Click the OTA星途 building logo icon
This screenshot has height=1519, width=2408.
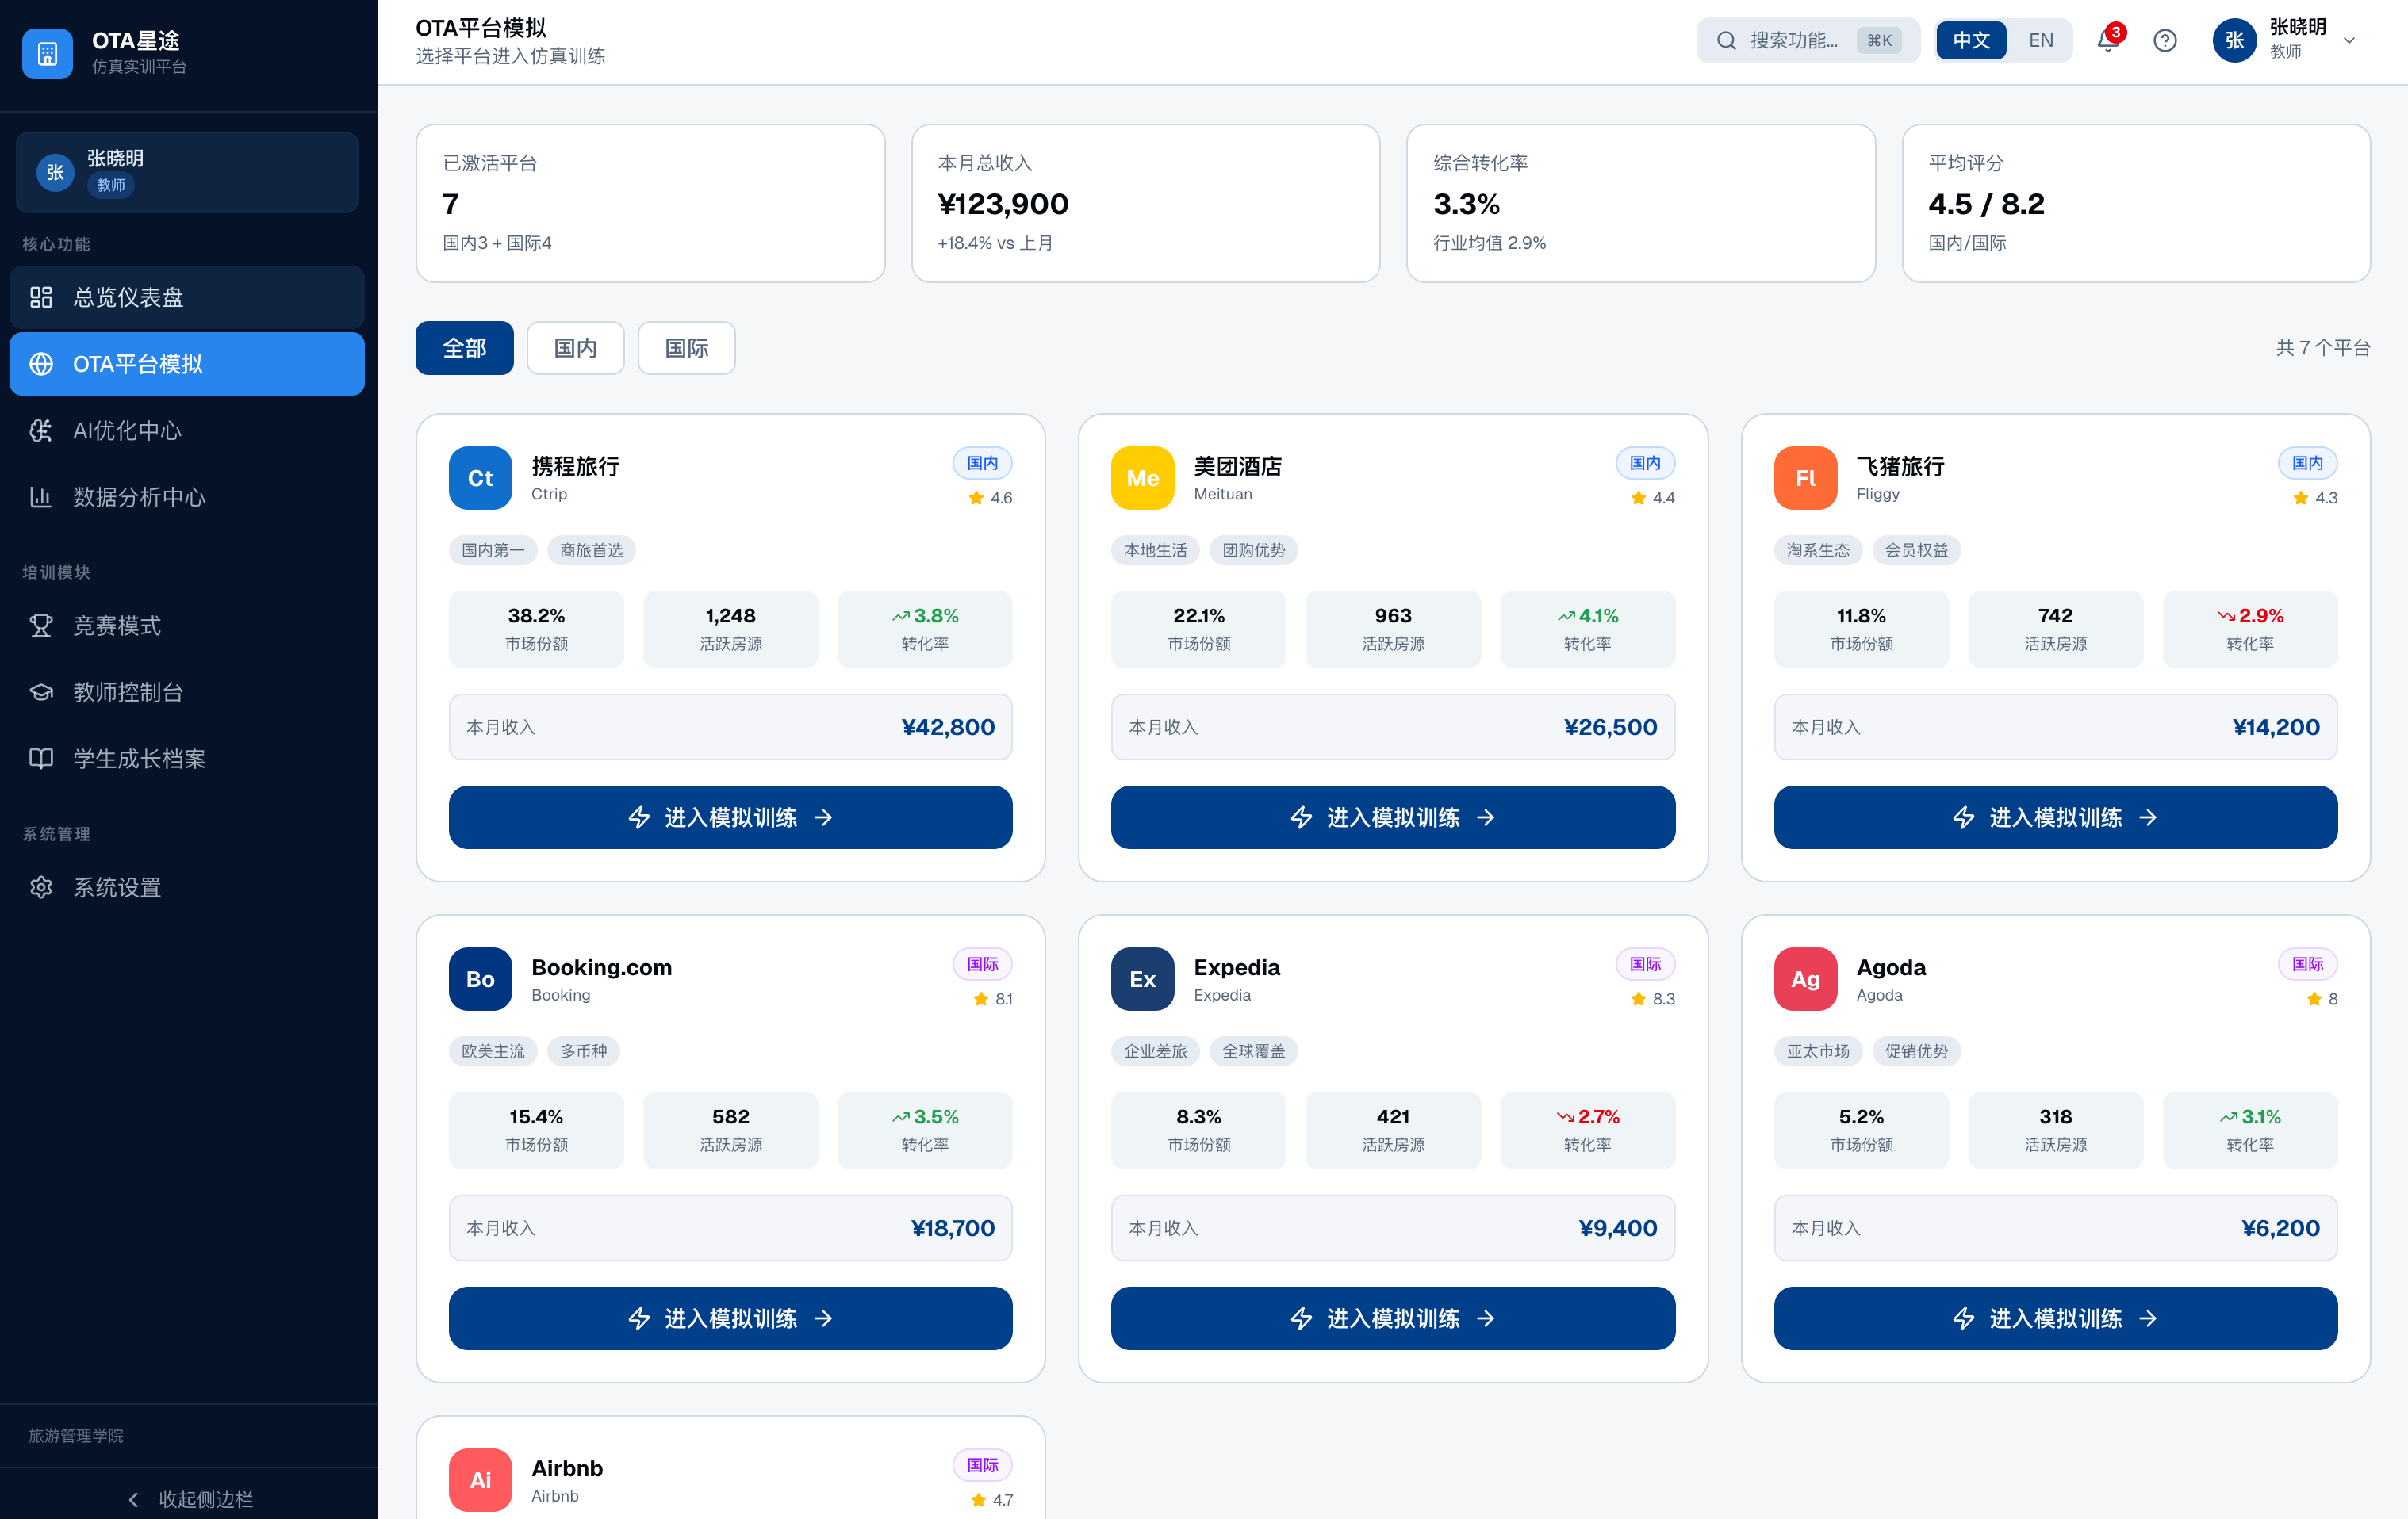(47, 53)
